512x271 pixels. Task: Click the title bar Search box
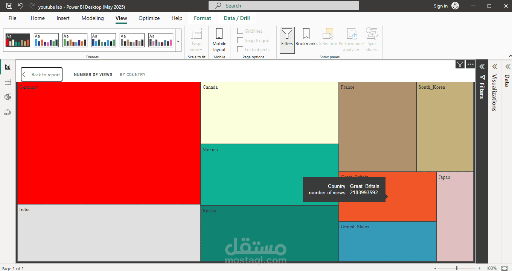click(284, 6)
